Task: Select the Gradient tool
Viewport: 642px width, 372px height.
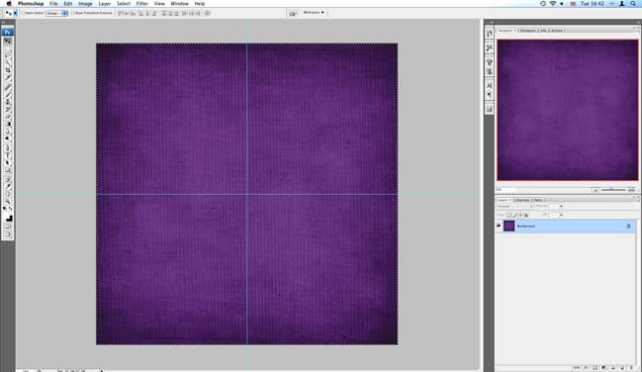Action: pyautogui.click(x=8, y=124)
